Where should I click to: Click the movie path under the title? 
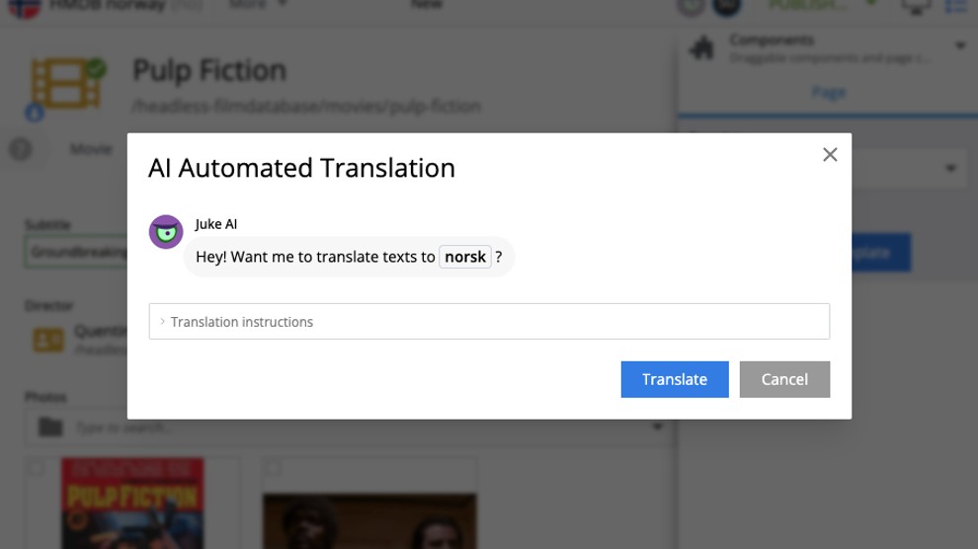point(306,107)
